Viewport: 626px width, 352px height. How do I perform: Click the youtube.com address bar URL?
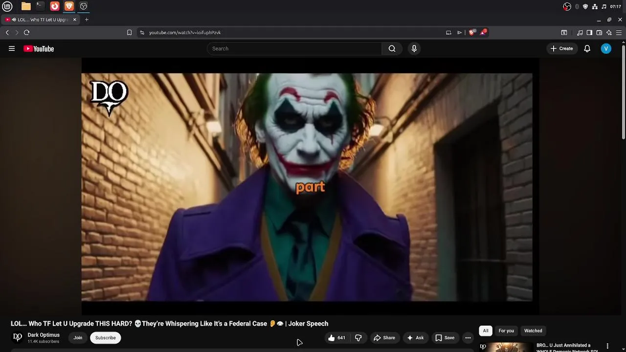coord(185,32)
